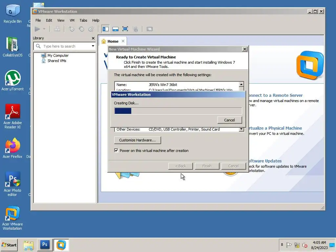336x252 pixels.
Task: Select My Computer in the Library tree
Action: [x=55, y=55]
